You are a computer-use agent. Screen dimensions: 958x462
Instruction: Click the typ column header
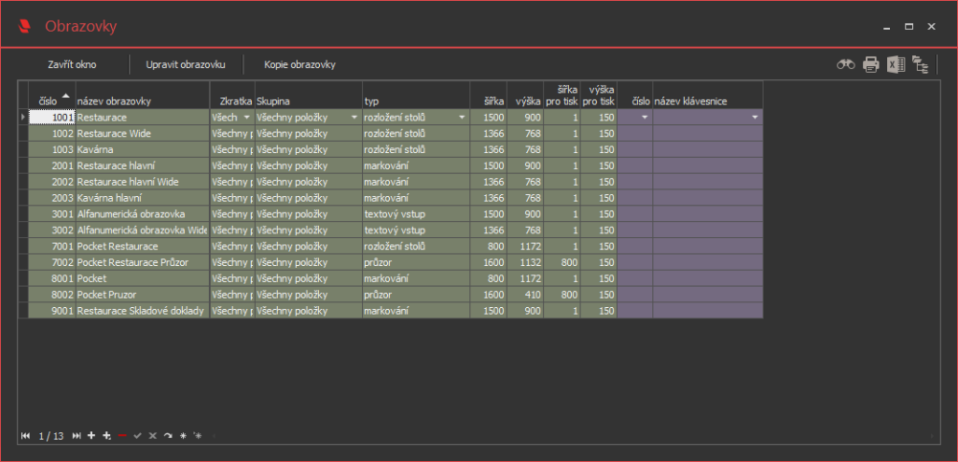[x=416, y=95]
